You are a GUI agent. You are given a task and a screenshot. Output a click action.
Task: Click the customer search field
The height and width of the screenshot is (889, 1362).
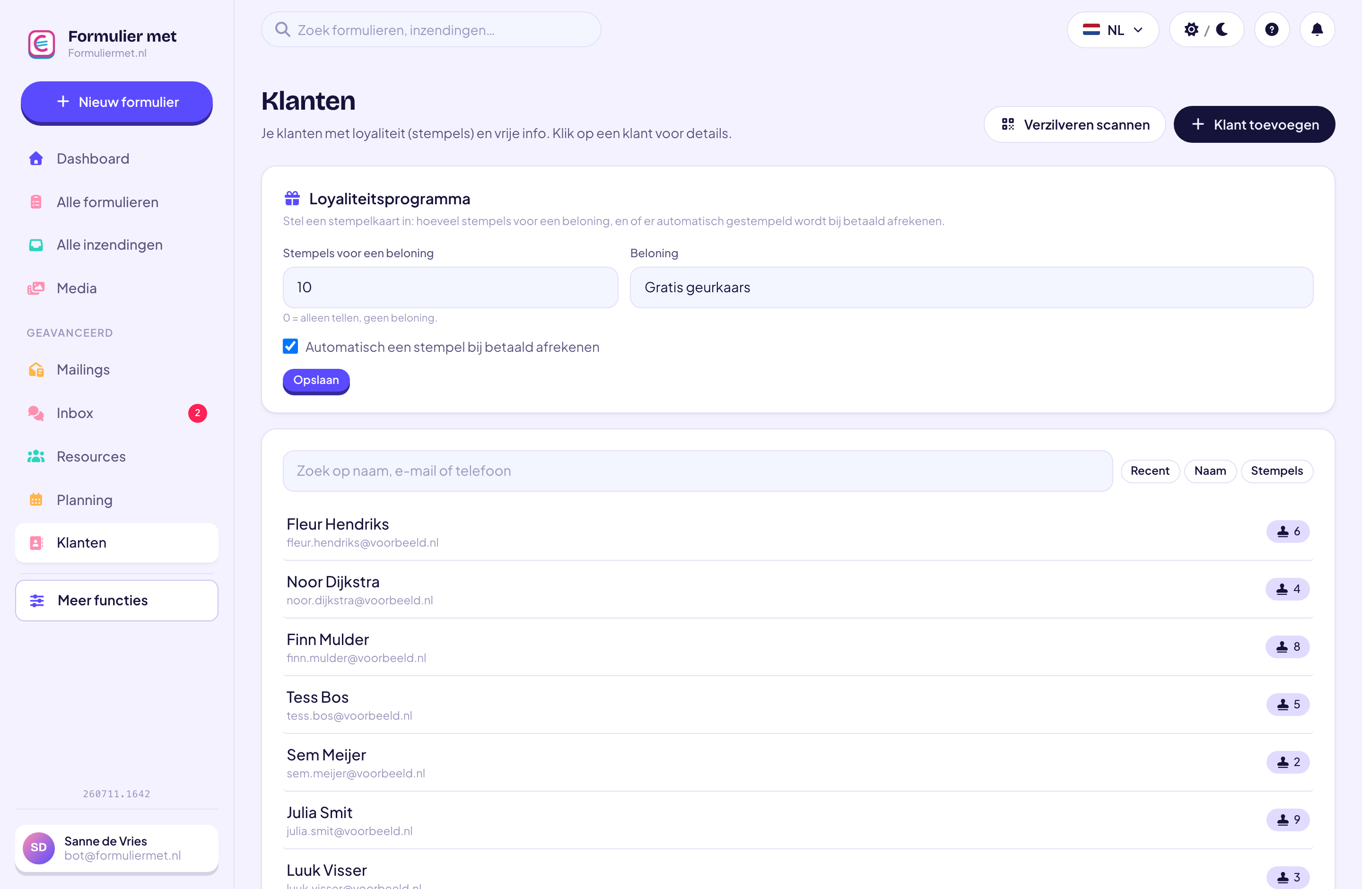[x=698, y=471]
